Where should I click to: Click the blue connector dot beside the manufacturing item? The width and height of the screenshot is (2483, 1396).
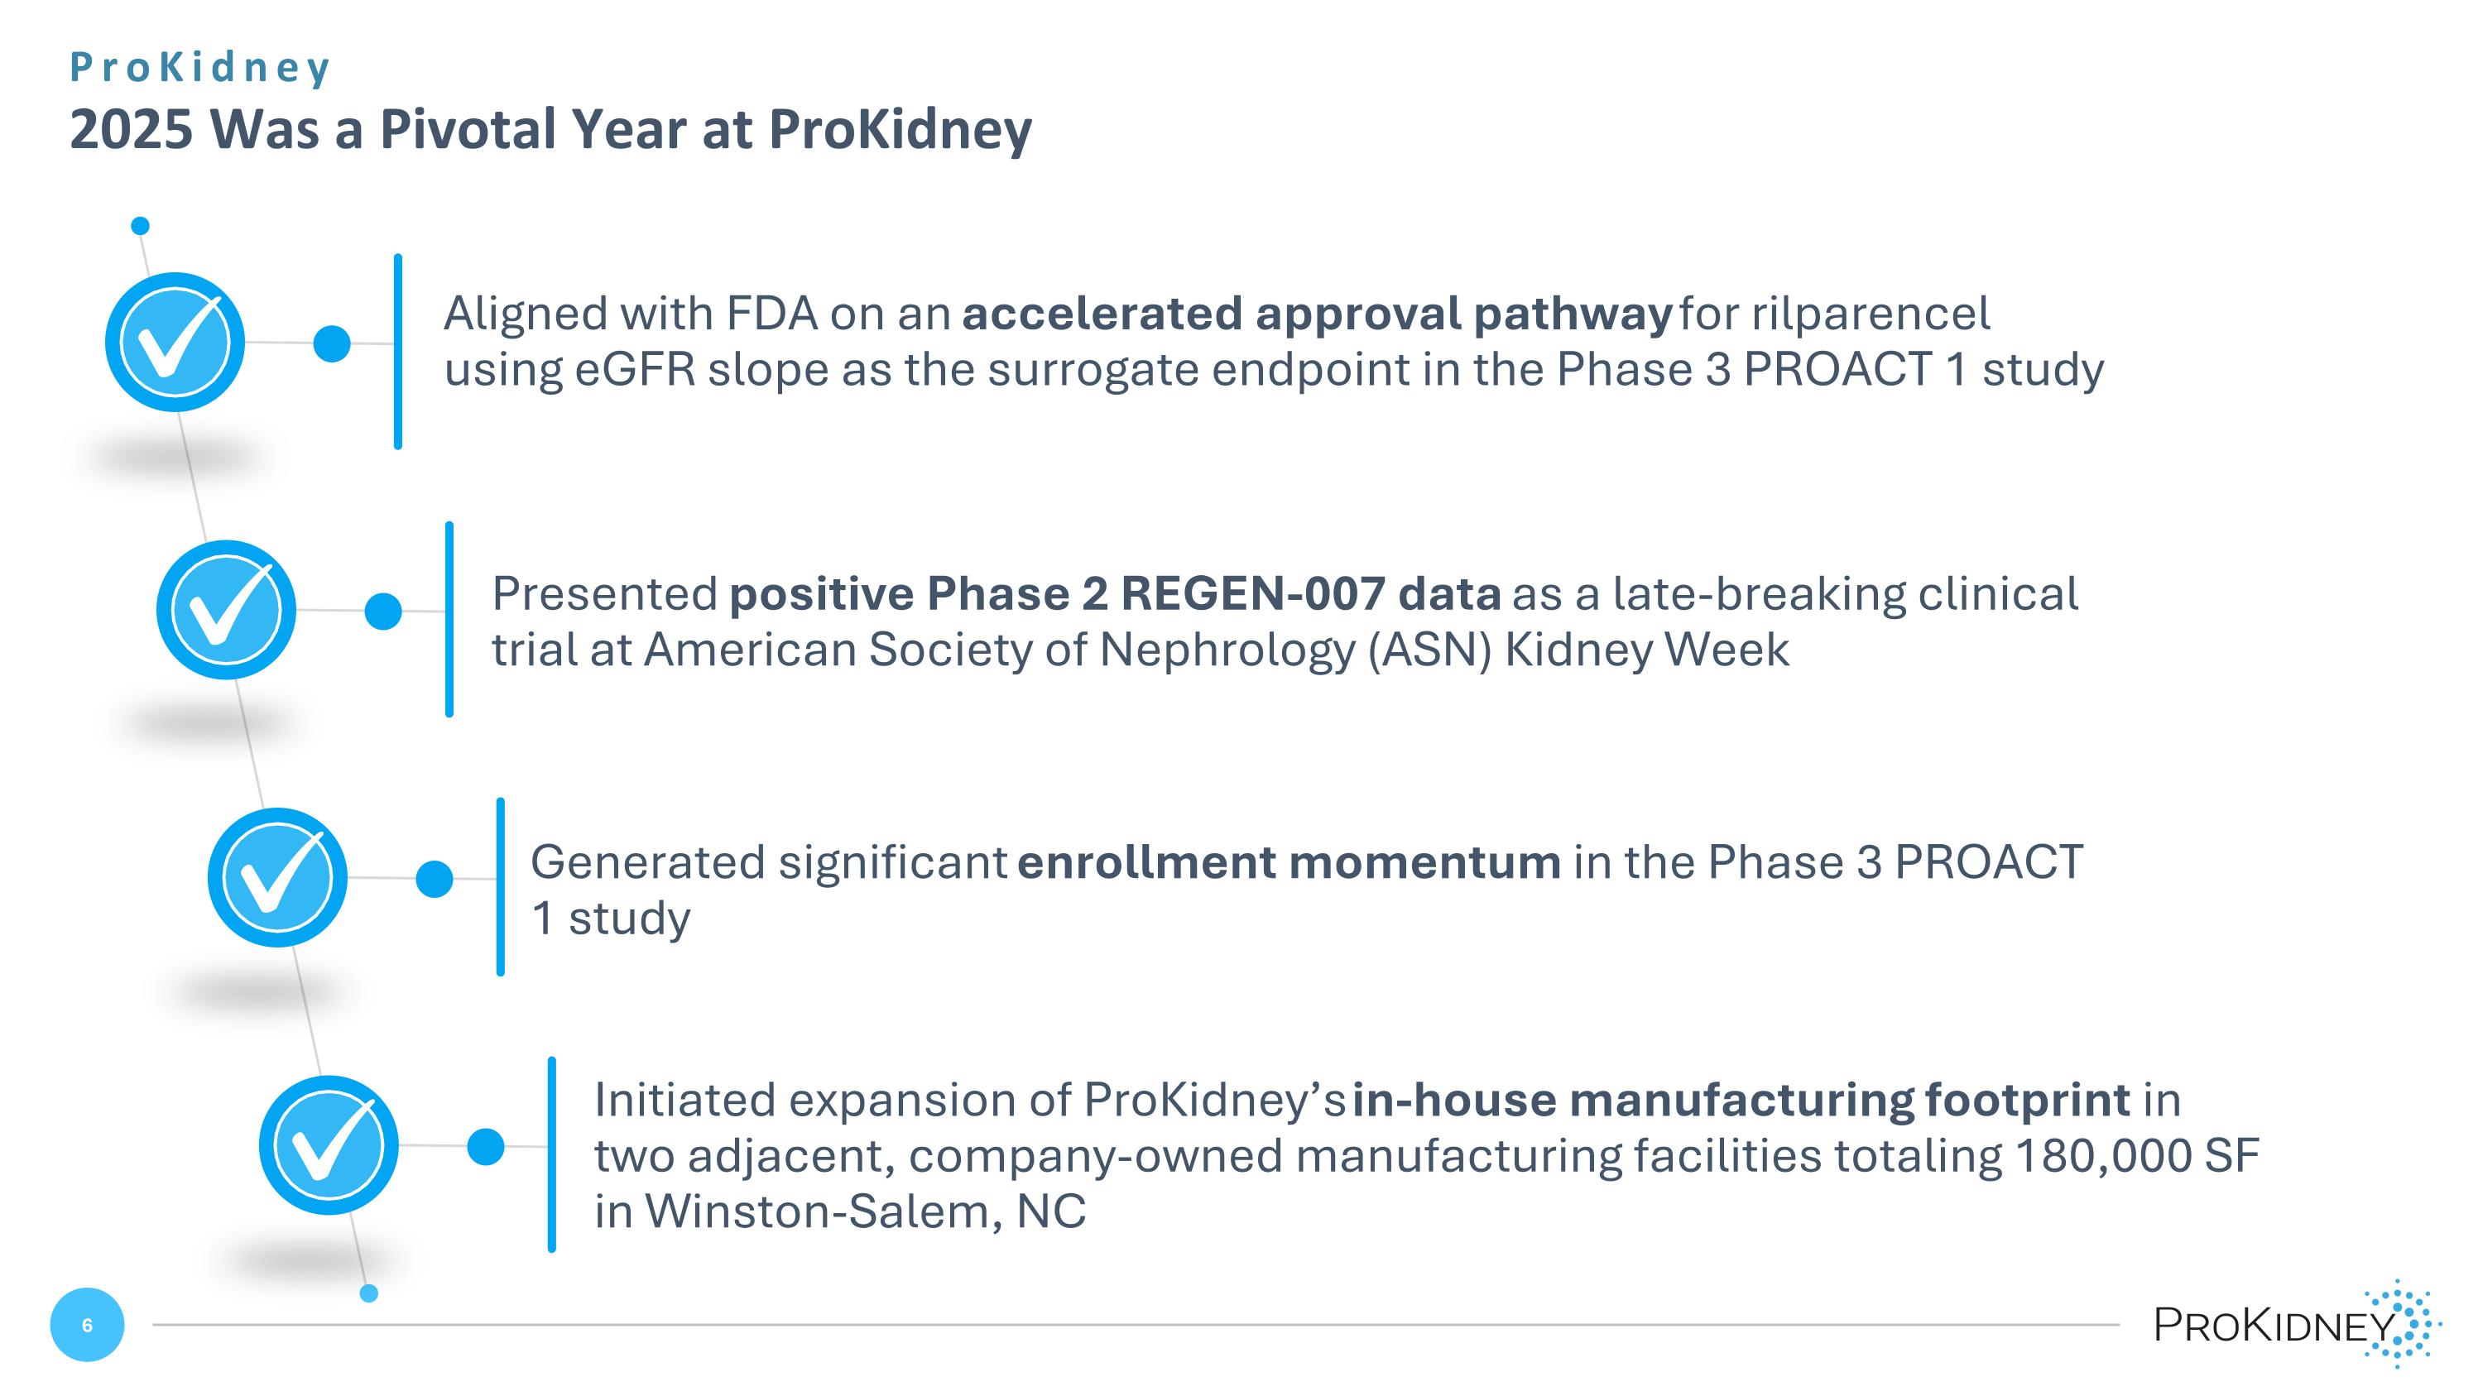(486, 1146)
